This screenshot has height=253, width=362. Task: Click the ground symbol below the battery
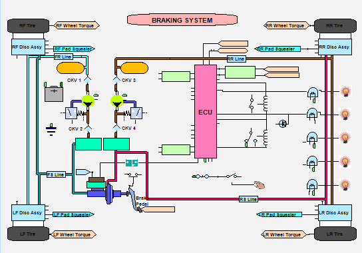(x=51, y=130)
